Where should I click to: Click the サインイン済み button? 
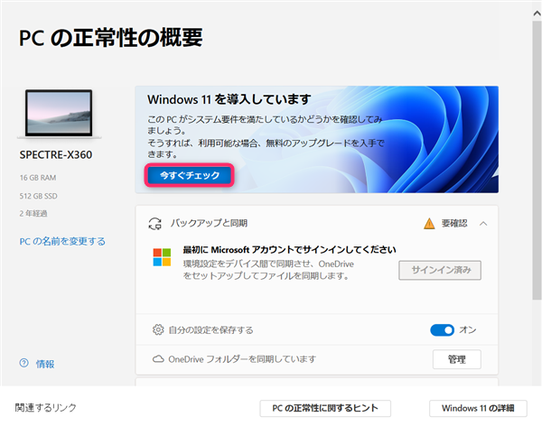tap(440, 270)
